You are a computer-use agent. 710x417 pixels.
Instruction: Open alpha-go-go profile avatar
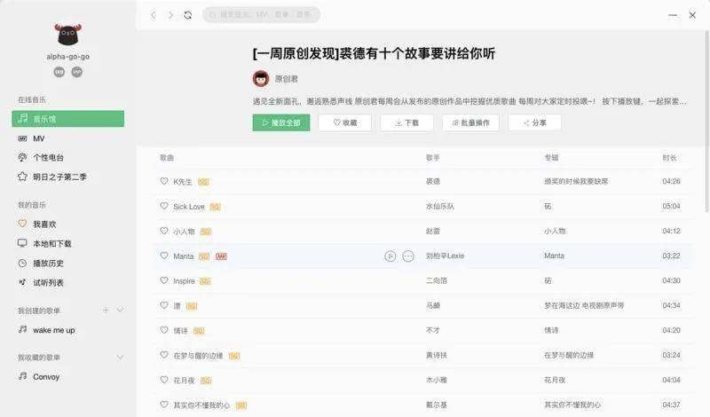(68, 35)
